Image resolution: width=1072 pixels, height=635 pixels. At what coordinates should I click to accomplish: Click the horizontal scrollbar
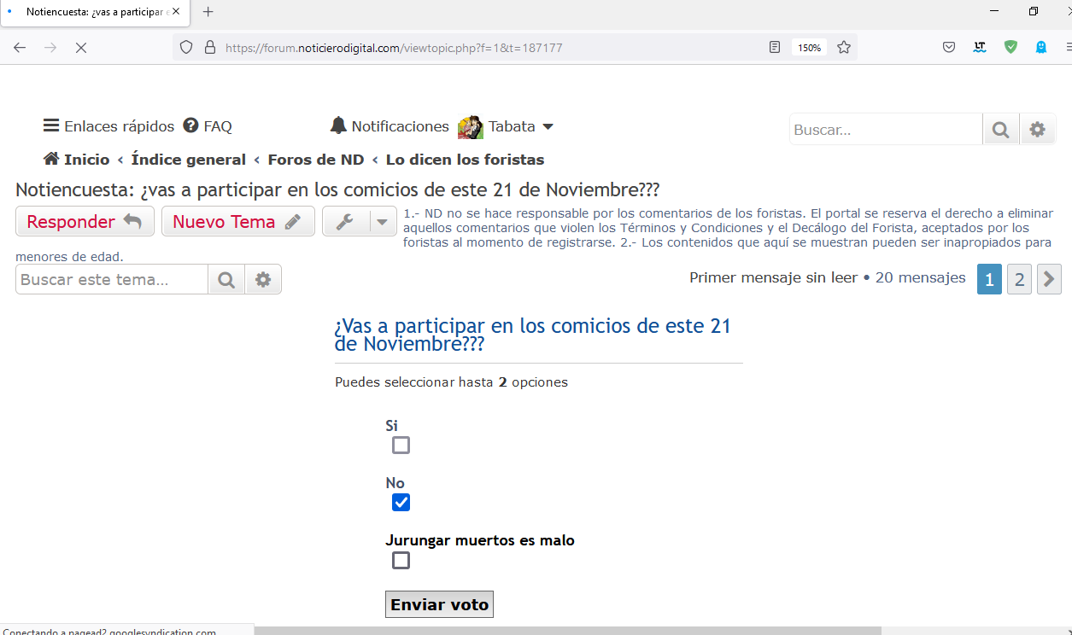568,631
